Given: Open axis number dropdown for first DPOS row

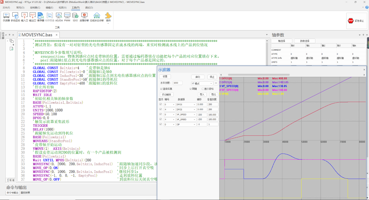Looking at the screenshot, I should [170, 104].
